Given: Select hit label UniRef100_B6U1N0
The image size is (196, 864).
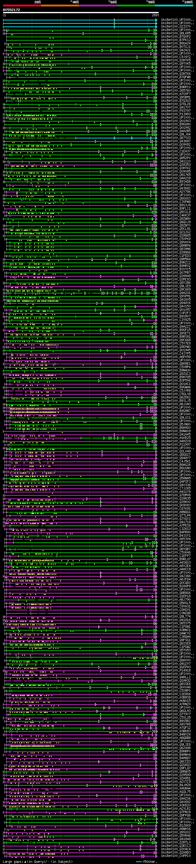Looking at the screenshot, I should 176,468.
